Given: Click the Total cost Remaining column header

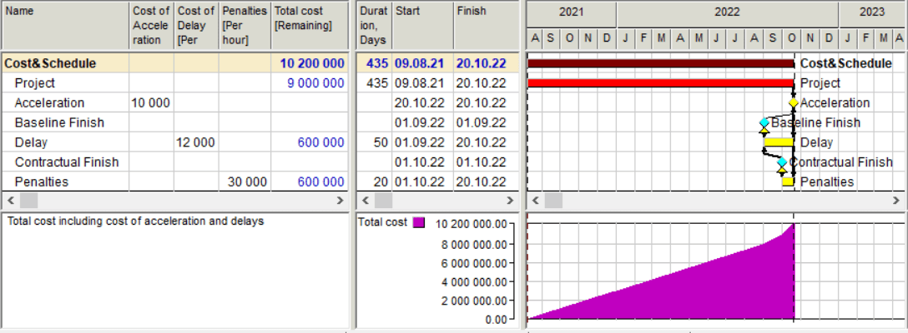Looking at the screenshot, I should [x=310, y=26].
